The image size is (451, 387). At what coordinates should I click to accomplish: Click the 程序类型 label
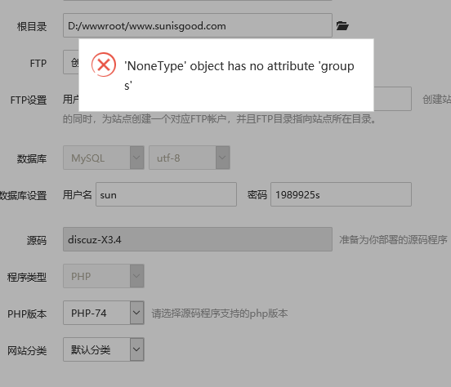tap(27, 277)
